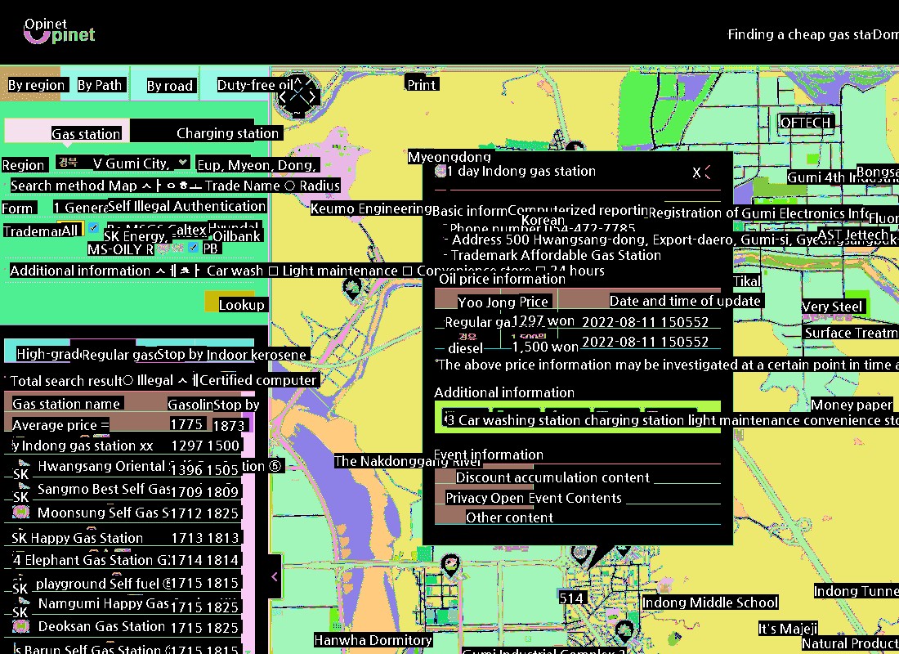Open the Eup, Myeon, Dong dropdown
The image size is (899, 654).
coord(256,164)
